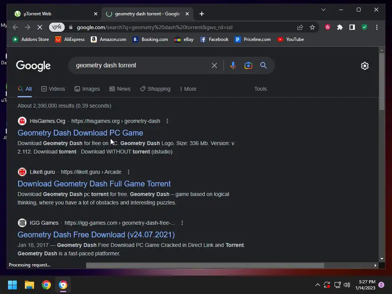The height and width of the screenshot is (294, 392).
Task: Open AliExpress bookmark
Action: click(70, 39)
